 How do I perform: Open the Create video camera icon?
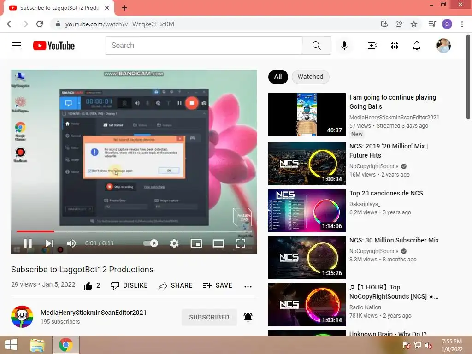[372, 46]
